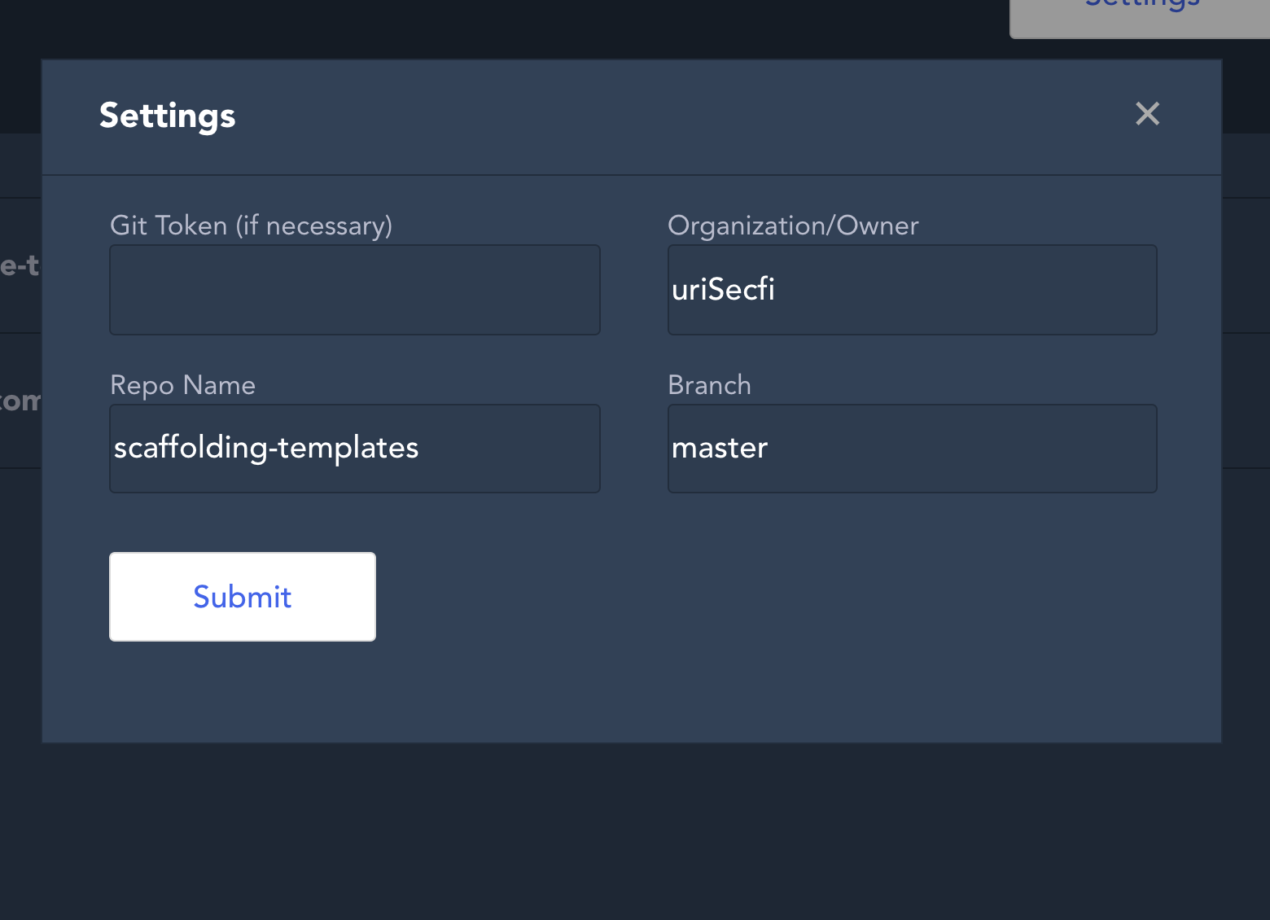Image resolution: width=1270 pixels, height=920 pixels.
Task: Submit the settings form
Action: point(243,597)
